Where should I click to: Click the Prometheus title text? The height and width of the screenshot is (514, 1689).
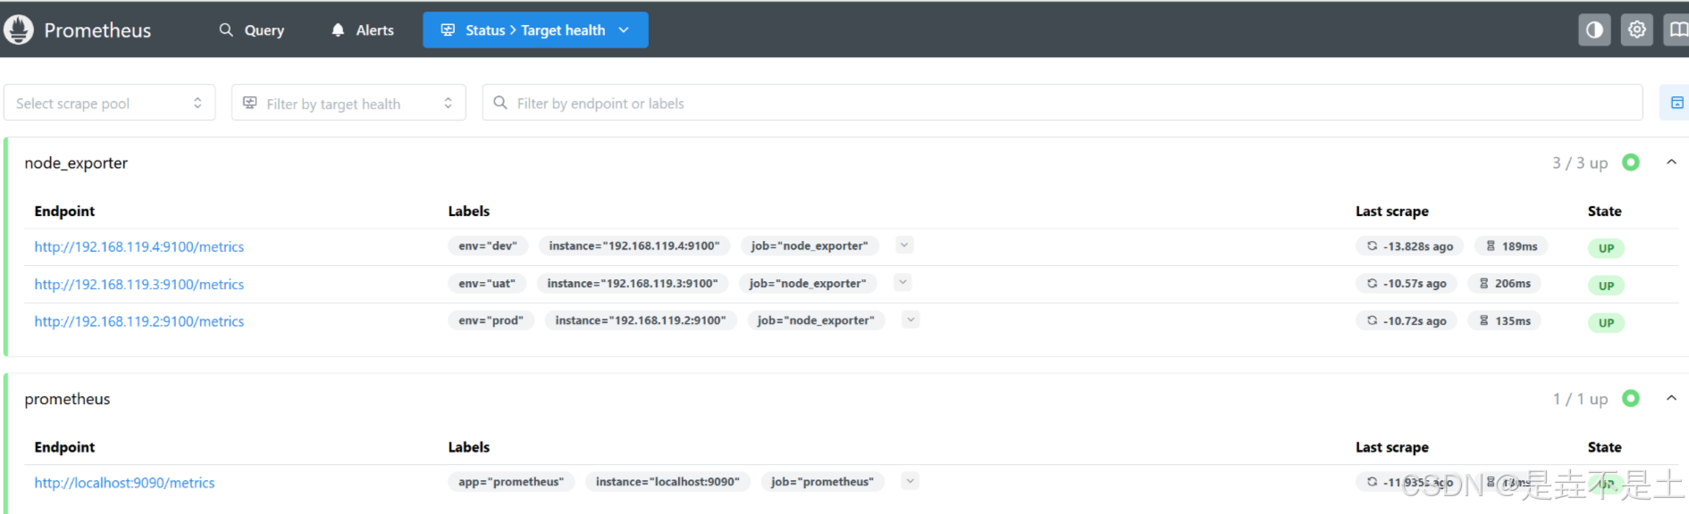[97, 30]
